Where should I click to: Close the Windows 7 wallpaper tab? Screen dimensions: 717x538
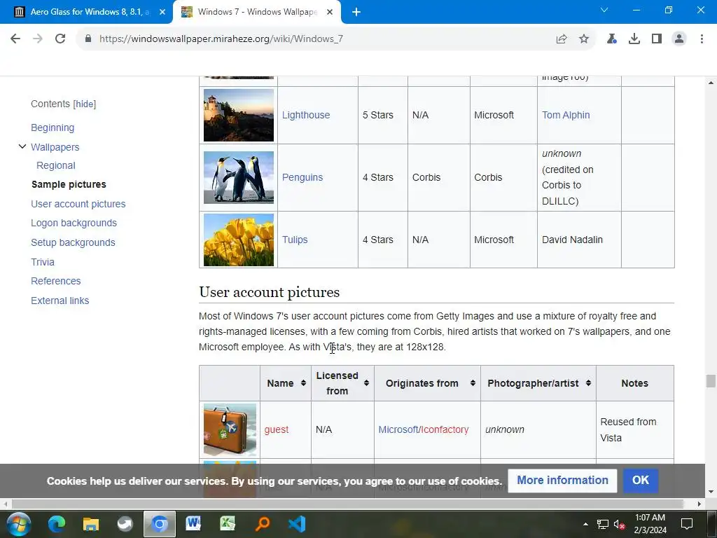[x=330, y=13]
